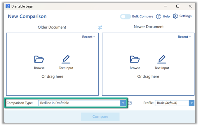
Task: Choose Text Input pencil icon for Older Document
Action: [x=66, y=59]
